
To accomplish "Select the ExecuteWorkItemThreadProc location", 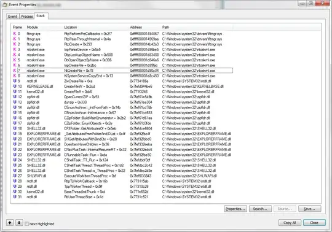I will click(x=90, y=176).
